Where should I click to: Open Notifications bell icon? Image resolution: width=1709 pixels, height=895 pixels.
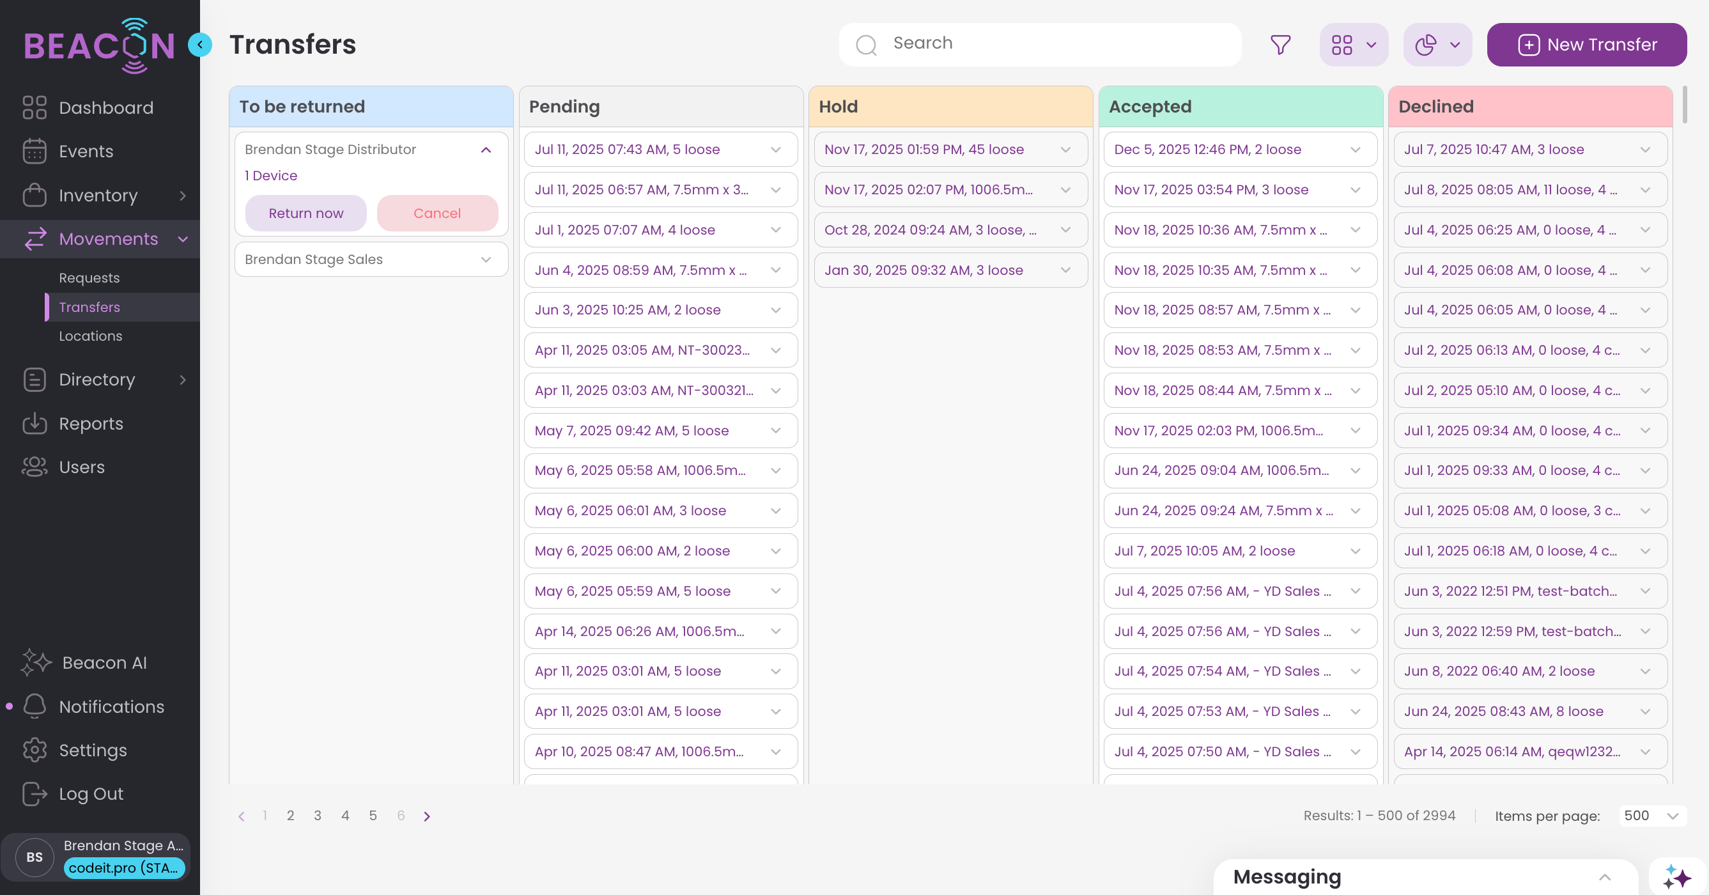tap(35, 706)
